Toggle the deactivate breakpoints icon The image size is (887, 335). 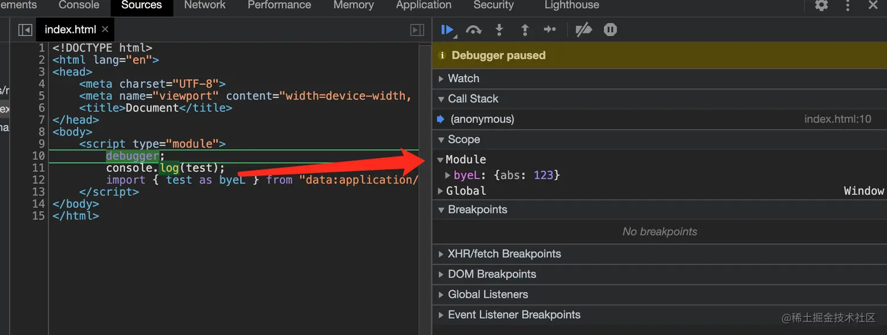[x=583, y=29]
